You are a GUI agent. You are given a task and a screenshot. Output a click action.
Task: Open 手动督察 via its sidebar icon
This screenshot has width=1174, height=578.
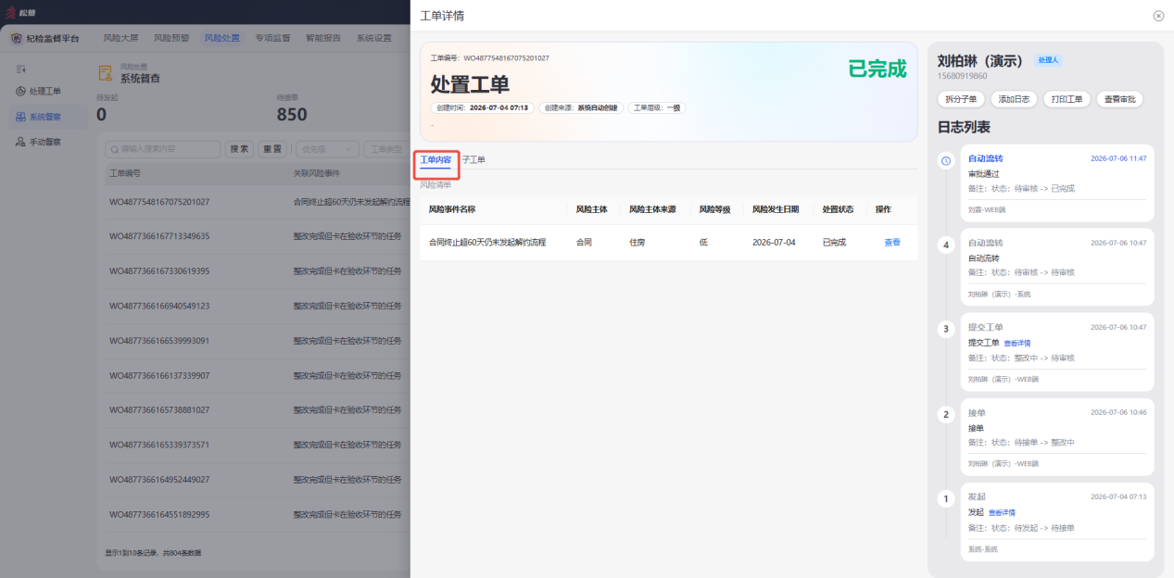(21, 142)
